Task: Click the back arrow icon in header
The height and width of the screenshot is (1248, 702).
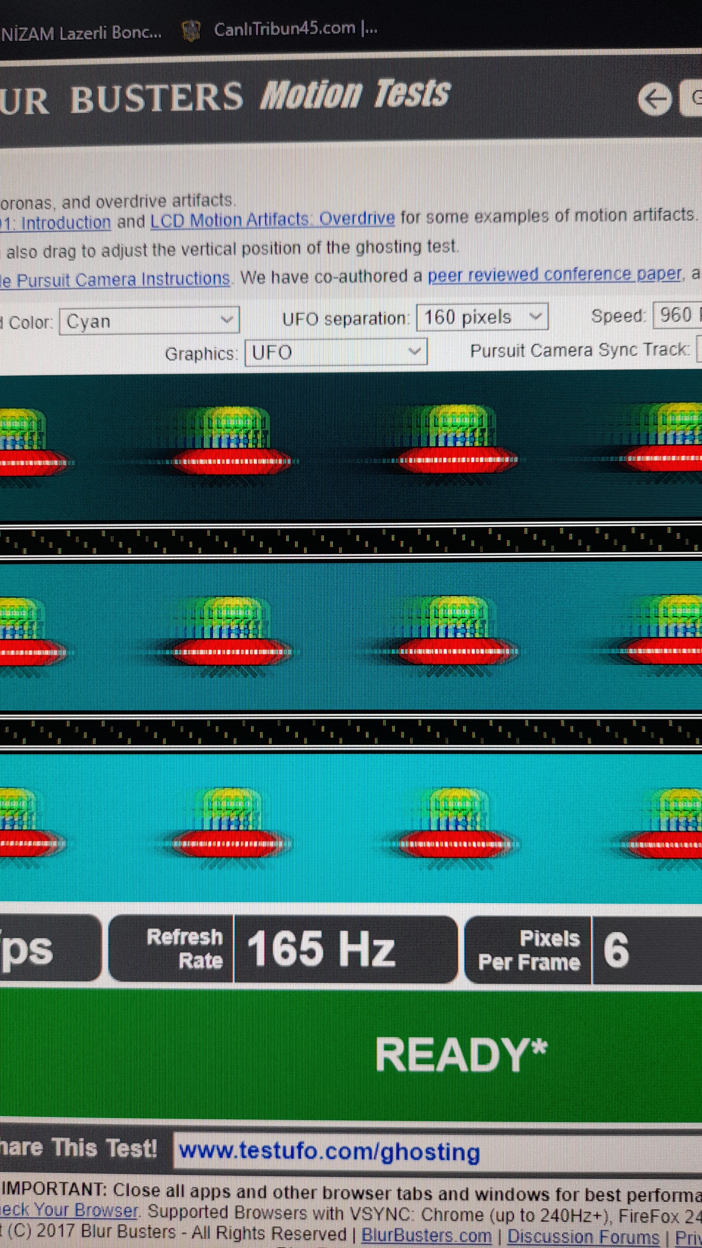Action: 655,99
